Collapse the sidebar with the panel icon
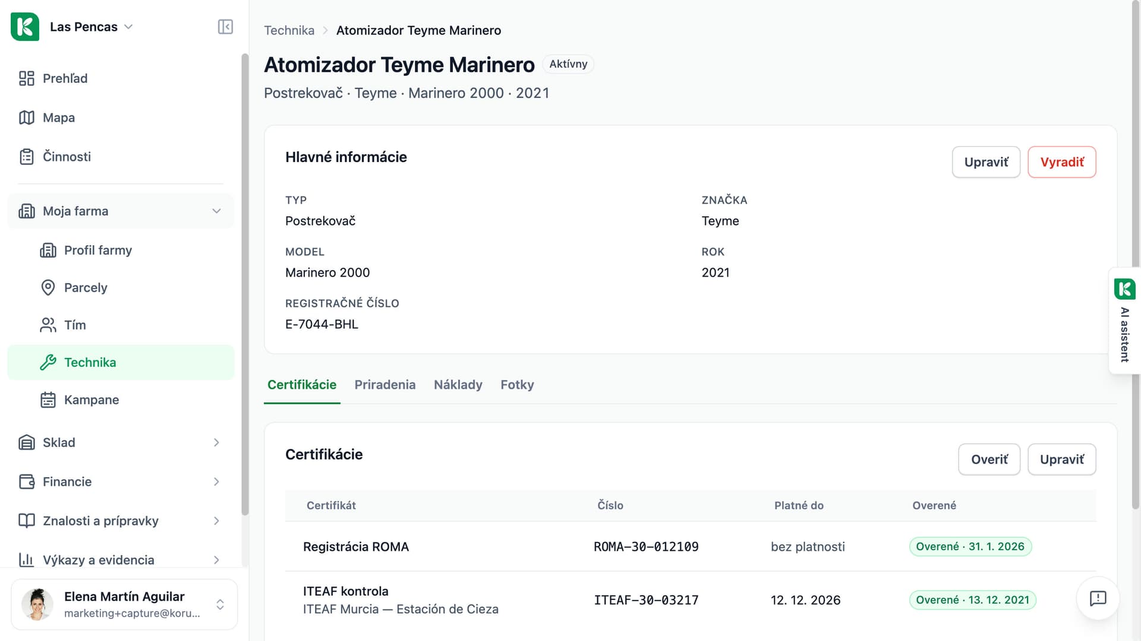The image size is (1141, 641). click(x=225, y=27)
